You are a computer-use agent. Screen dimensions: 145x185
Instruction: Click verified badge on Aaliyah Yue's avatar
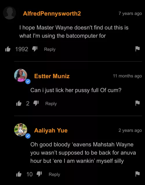(x=28, y=136)
